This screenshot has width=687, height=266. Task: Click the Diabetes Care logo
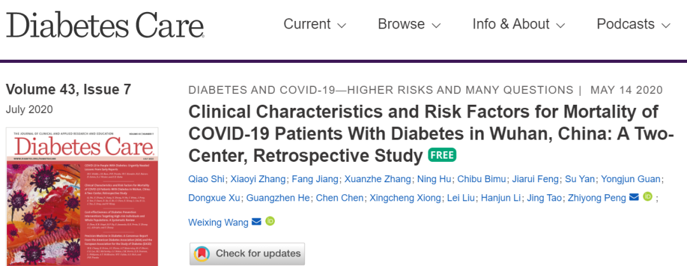[x=105, y=24]
